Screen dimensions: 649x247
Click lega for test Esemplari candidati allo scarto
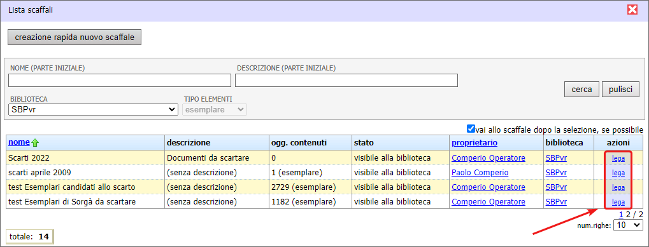618,187
